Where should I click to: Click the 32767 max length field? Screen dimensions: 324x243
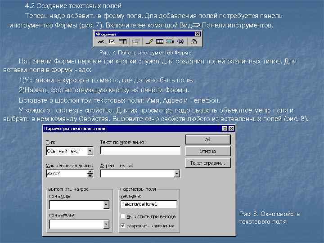pos(67,174)
